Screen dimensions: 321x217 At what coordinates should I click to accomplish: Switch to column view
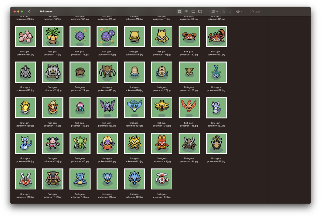pyautogui.click(x=193, y=12)
